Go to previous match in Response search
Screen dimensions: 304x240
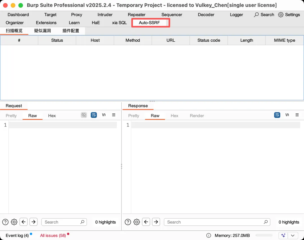[146, 222]
